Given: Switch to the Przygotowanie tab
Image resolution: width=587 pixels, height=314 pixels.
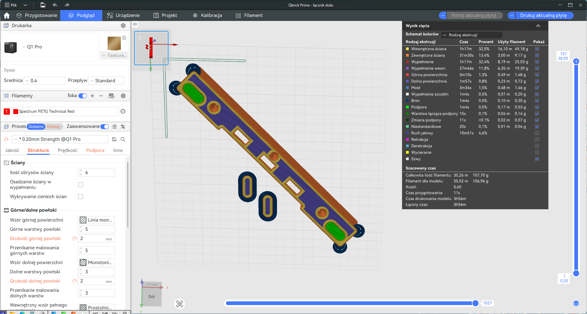Looking at the screenshot, I should [x=37, y=15].
